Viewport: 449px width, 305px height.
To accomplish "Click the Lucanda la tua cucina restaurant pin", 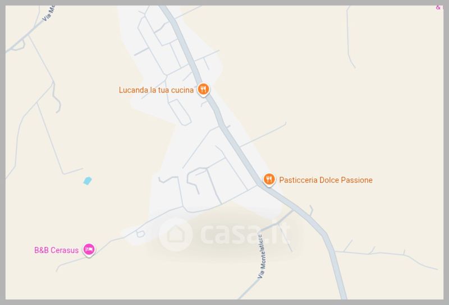I will coord(203,90).
